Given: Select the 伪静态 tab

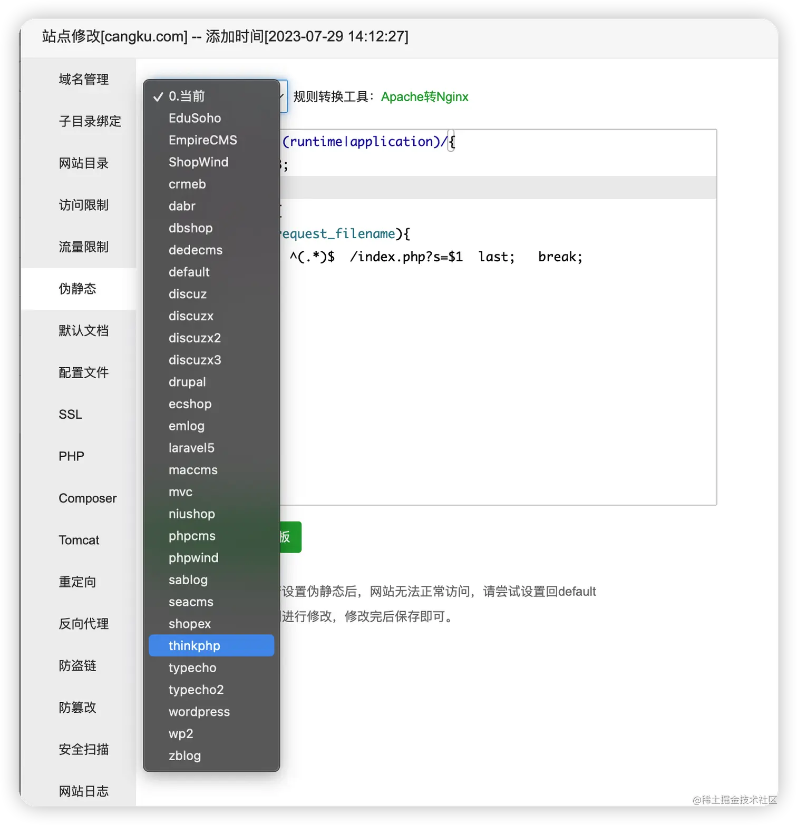Looking at the screenshot, I should (77, 289).
